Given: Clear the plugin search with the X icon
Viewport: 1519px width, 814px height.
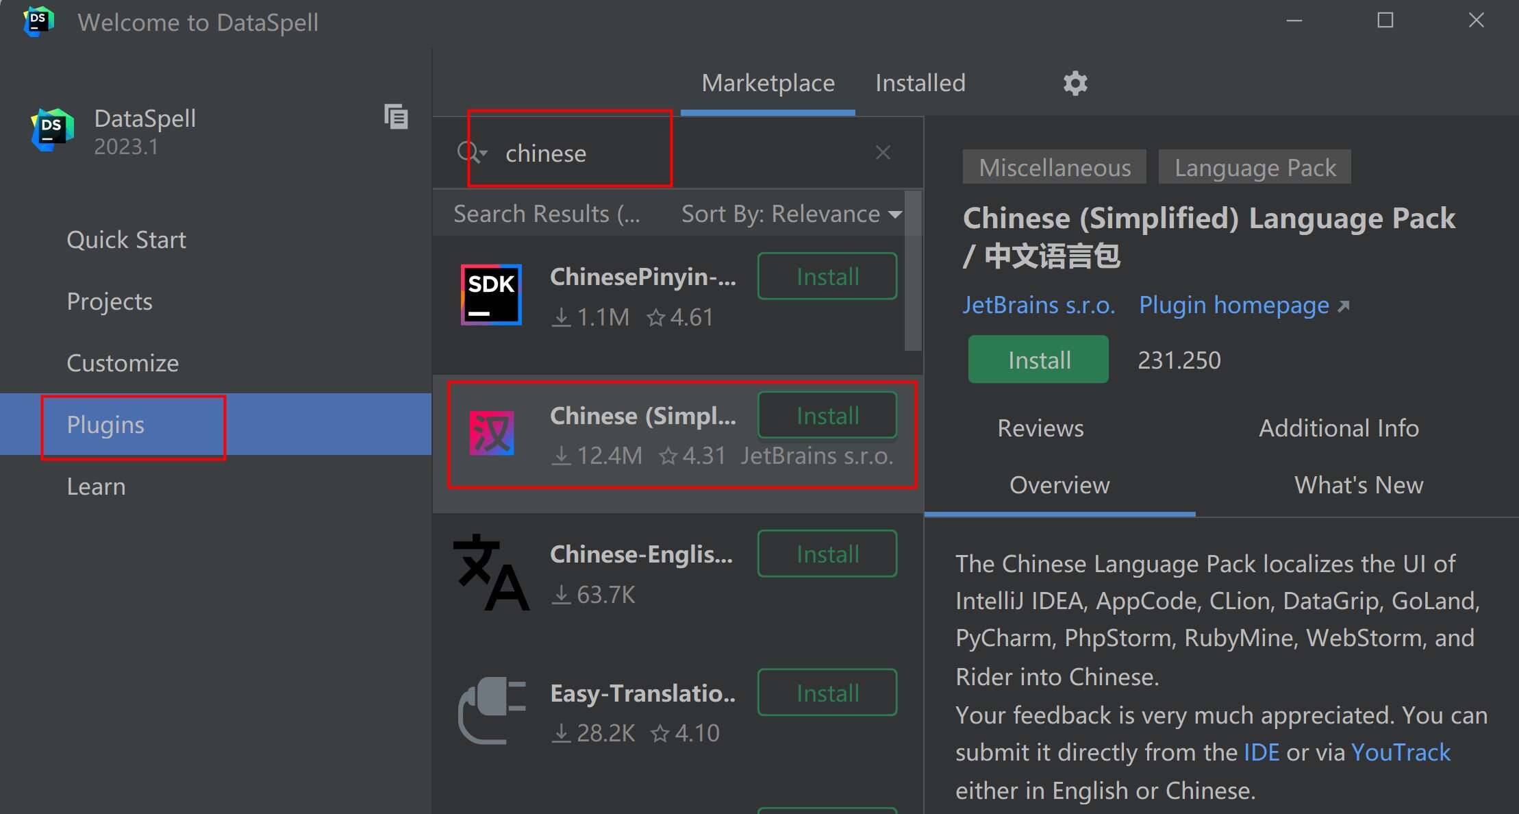Looking at the screenshot, I should click(883, 153).
